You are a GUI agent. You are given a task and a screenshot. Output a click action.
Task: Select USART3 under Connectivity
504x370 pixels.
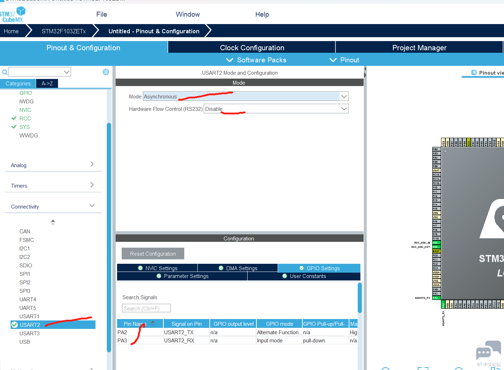tap(29, 333)
